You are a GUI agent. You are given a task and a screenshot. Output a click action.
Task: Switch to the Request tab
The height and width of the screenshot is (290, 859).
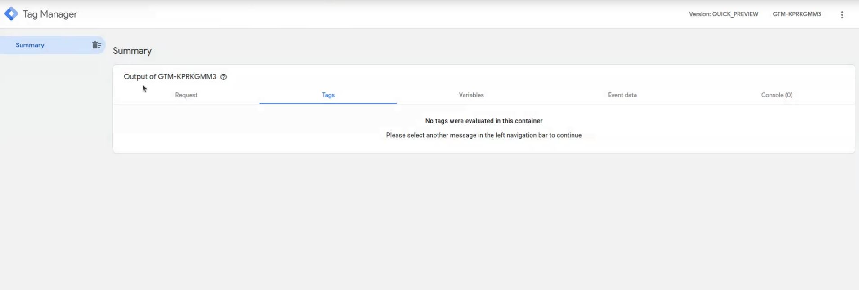[186, 95]
